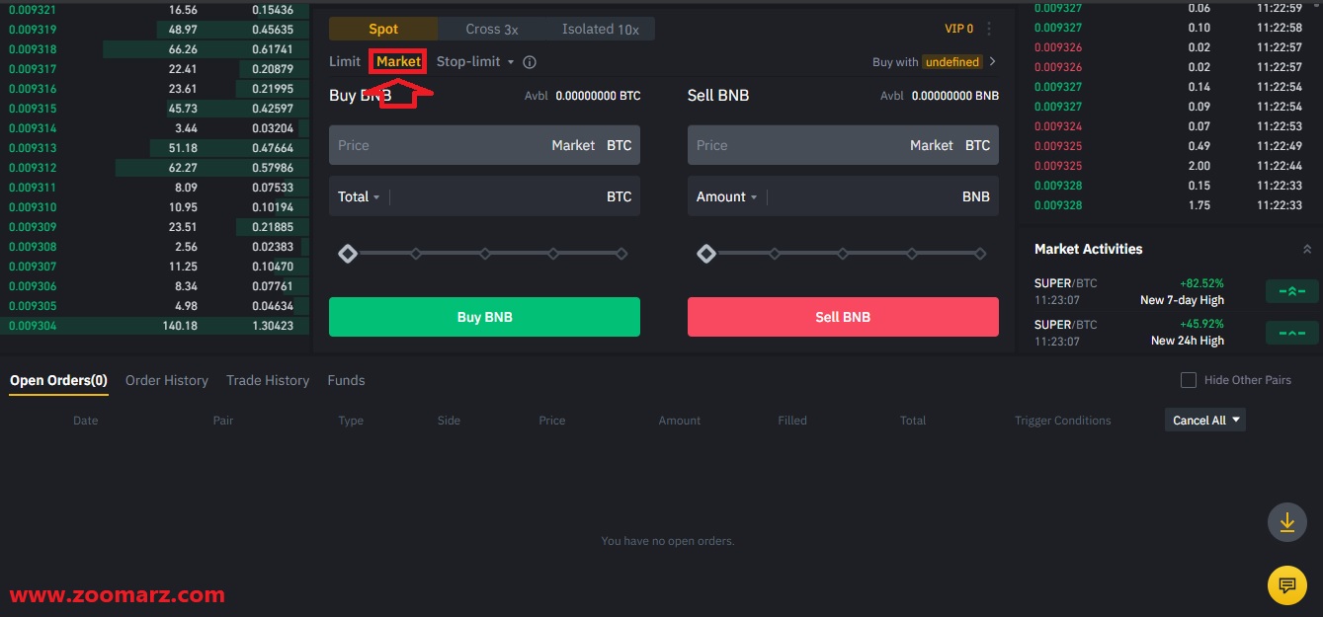This screenshot has height=617, width=1323.
Task: Switch to Isolated 10x margin tab
Action: tap(601, 29)
